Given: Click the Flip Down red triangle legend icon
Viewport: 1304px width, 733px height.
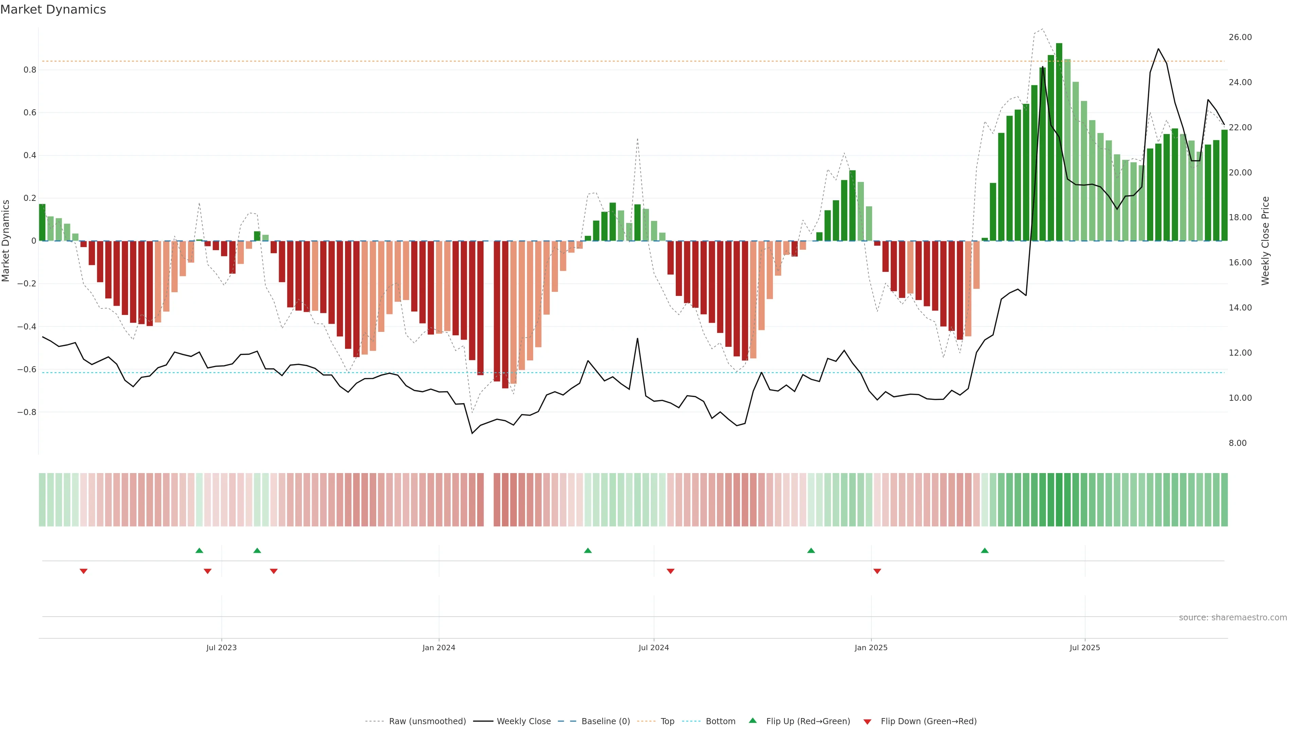Looking at the screenshot, I should (x=867, y=721).
